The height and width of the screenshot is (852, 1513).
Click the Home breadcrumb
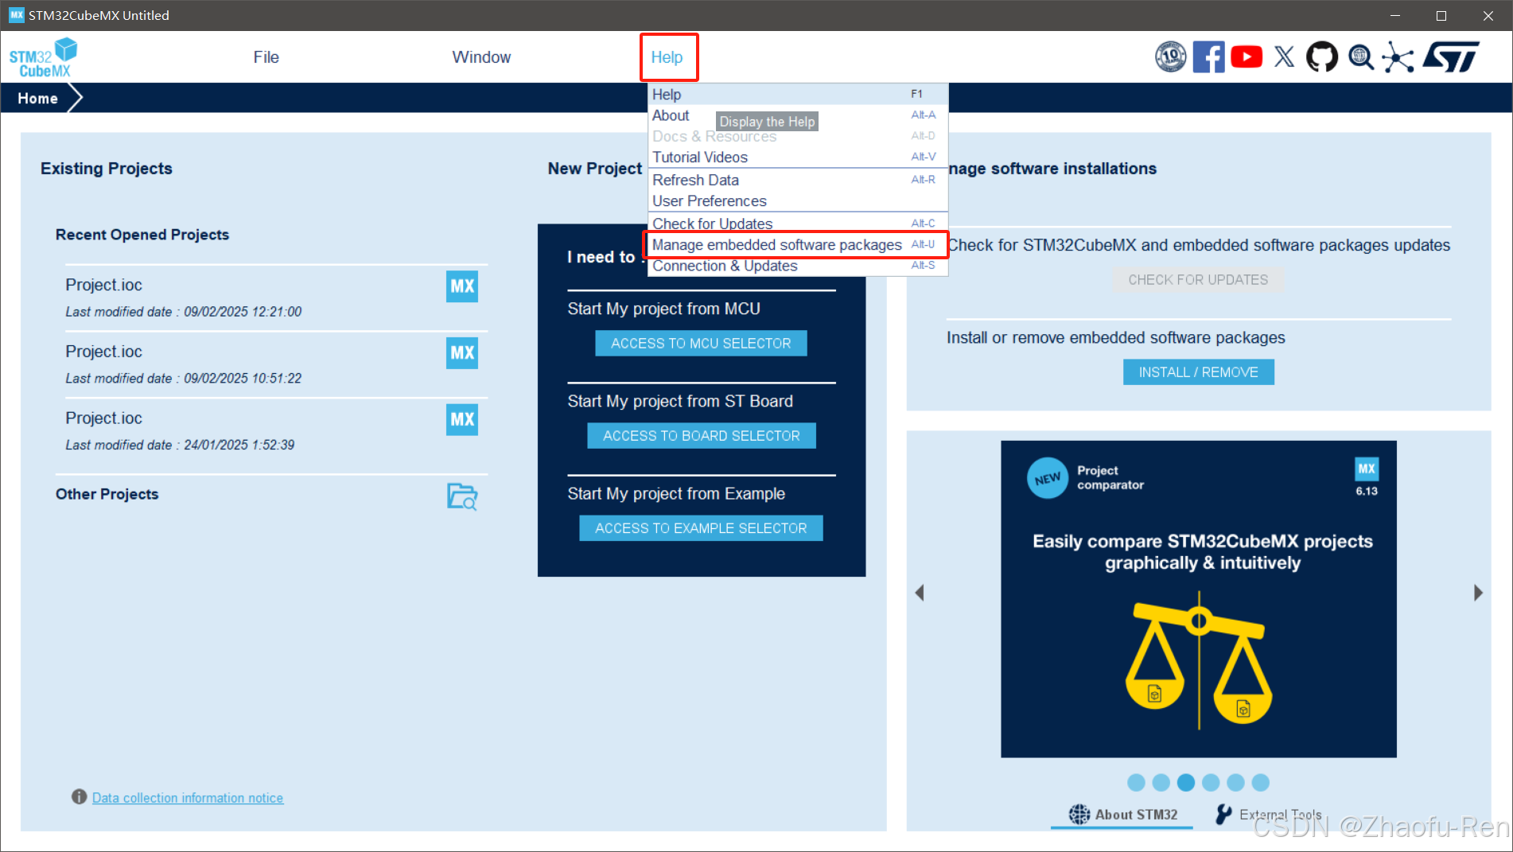pyautogui.click(x=38, y=99)
